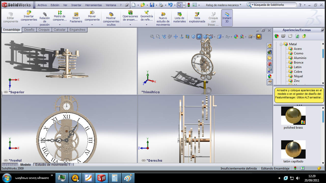Toggle Instant 3D mode
The width and height of the screenshot is (326, 183).
click(x=227, y=18)
